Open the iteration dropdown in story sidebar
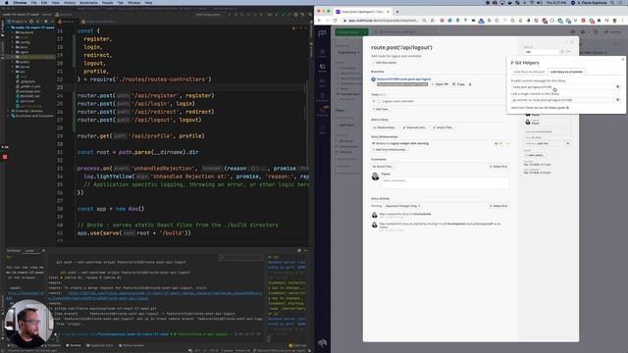This screenshot has width=628, height=353. [548, 143]
